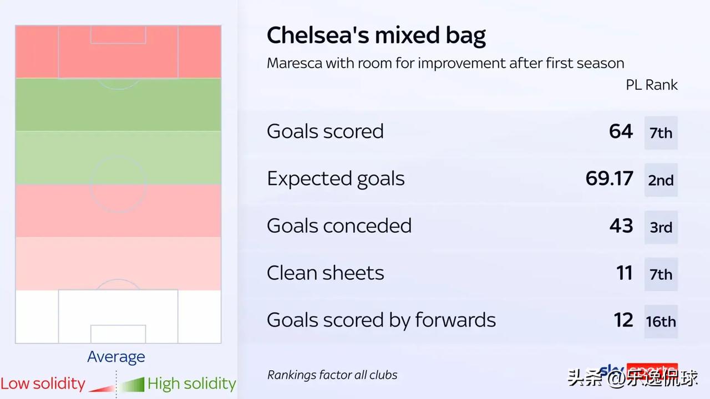This screenshot has height=399, width=710.
Task: Click the green High solidity wedge icon
Action: point(132,385)
